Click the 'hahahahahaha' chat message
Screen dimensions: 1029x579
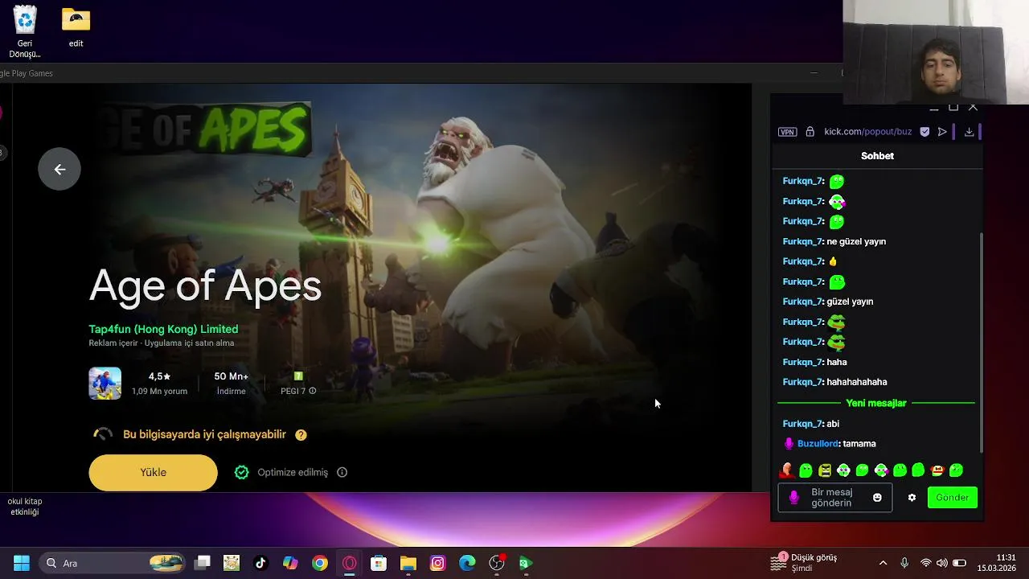(x=857, y=382)
